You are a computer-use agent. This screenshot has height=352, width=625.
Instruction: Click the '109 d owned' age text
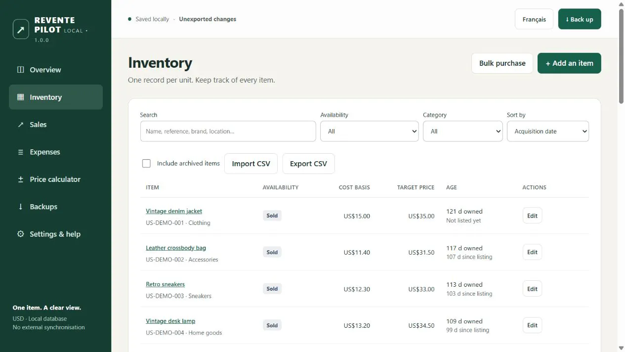[x=464, y=321]
